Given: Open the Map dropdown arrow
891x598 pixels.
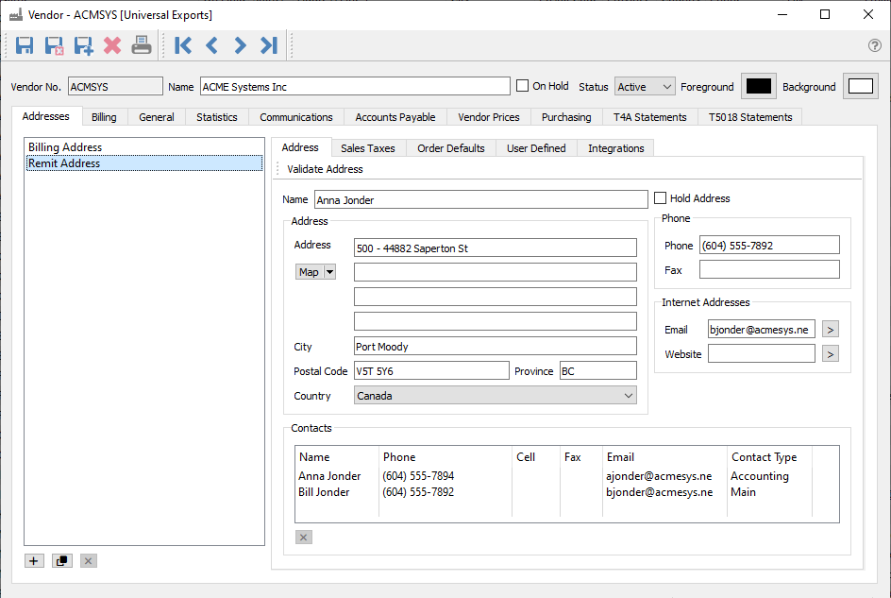Looking at the screenshot, I should coord(330,272).
